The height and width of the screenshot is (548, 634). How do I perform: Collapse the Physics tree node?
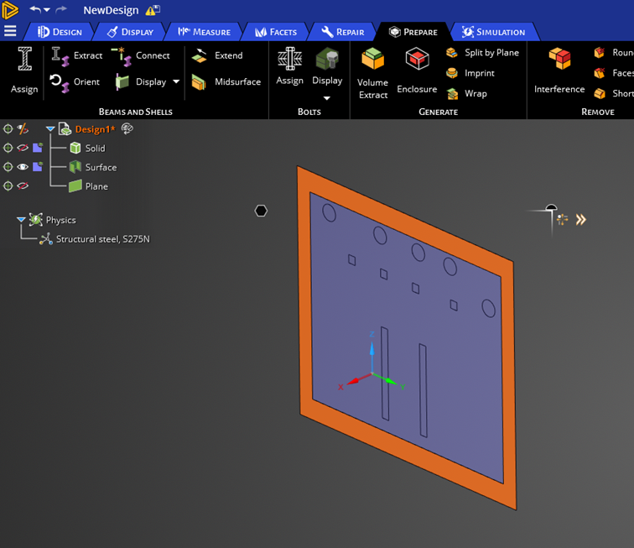click(21, 220)
